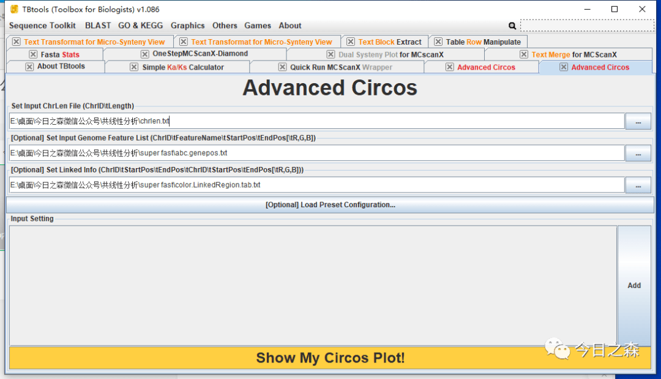Click the TBtools application icon in title bar

[14, 9]
